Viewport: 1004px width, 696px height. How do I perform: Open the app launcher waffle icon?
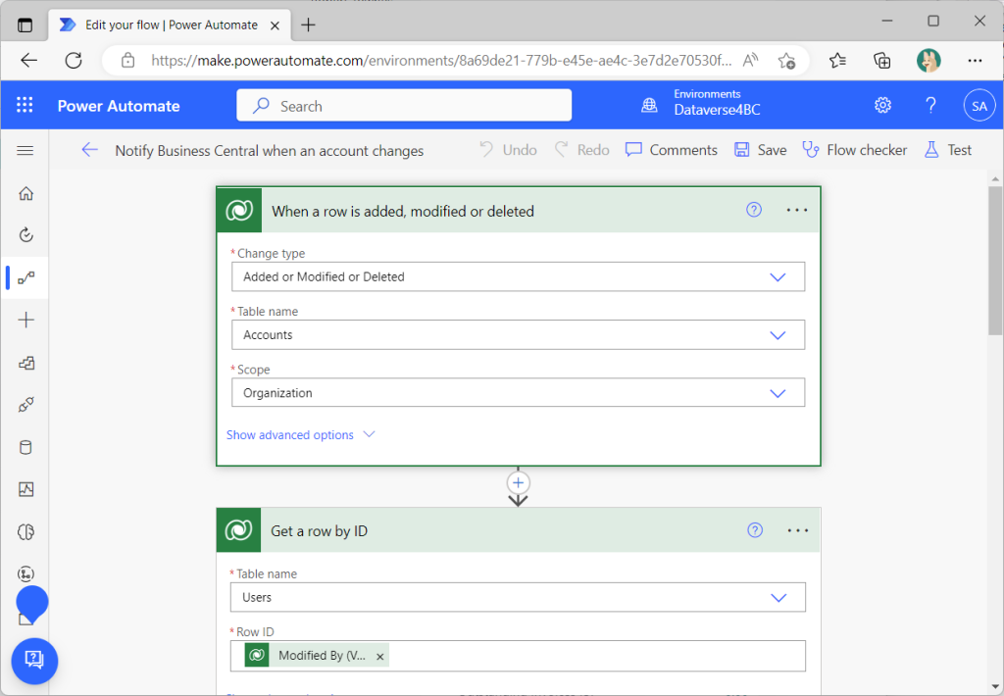[25, 105]
